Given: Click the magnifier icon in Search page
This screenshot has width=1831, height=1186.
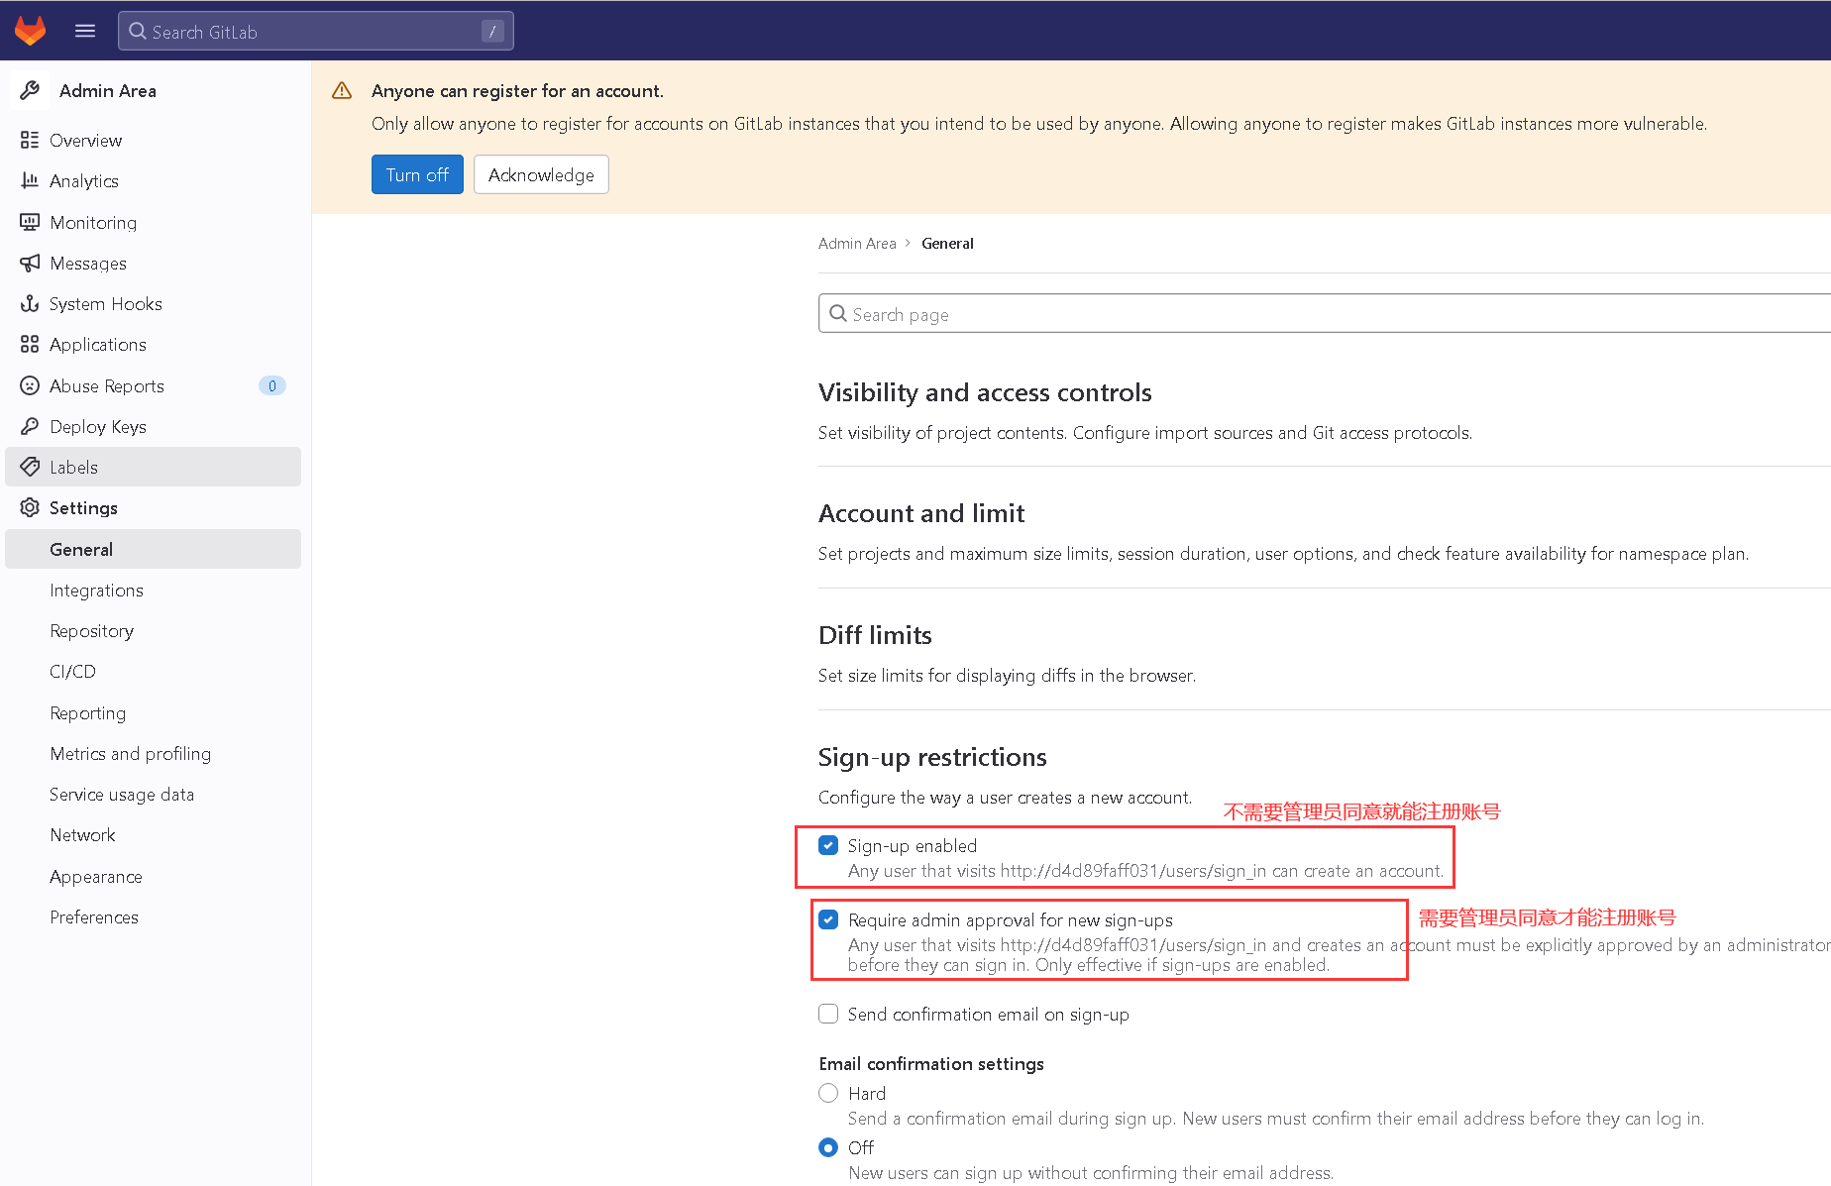Looking at the screenshot, I should pyautogui.click(x=838, y=313).
